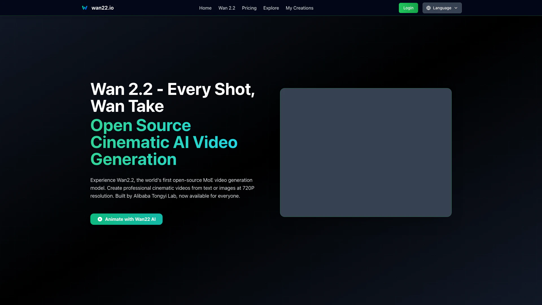Open My Creations

pos(299,8)
